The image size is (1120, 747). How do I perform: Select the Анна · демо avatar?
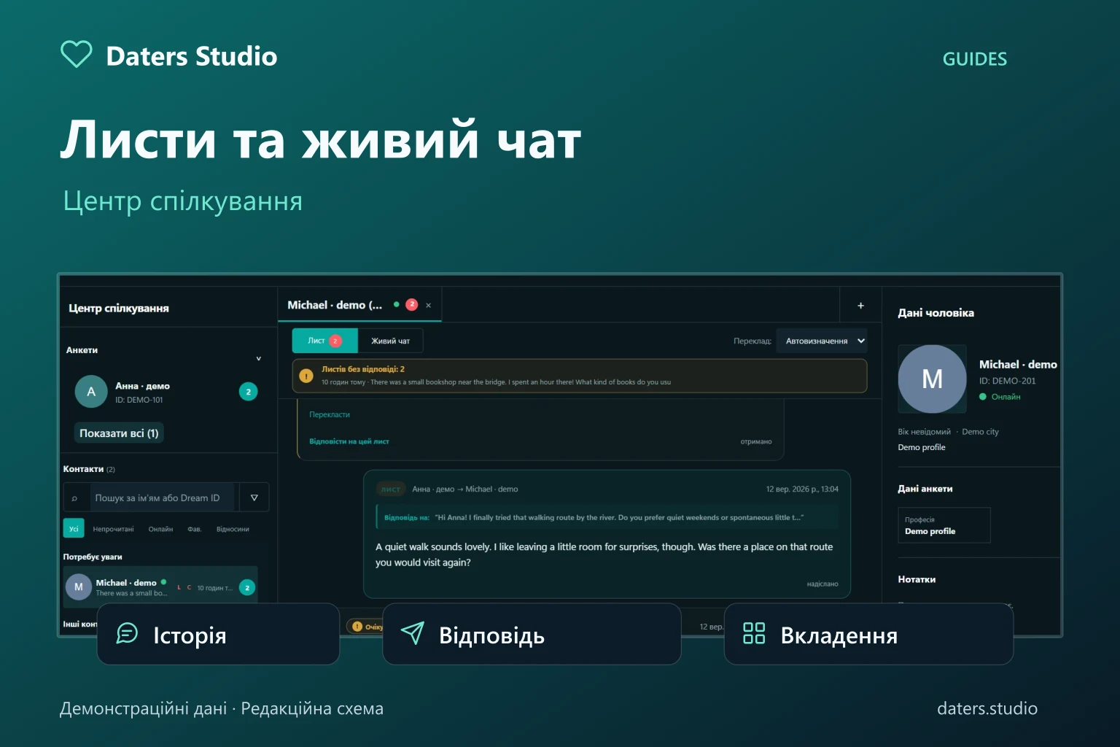click(x=91, y=392)
